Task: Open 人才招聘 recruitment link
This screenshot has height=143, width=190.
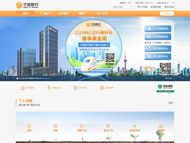Action: pos(142,7)
